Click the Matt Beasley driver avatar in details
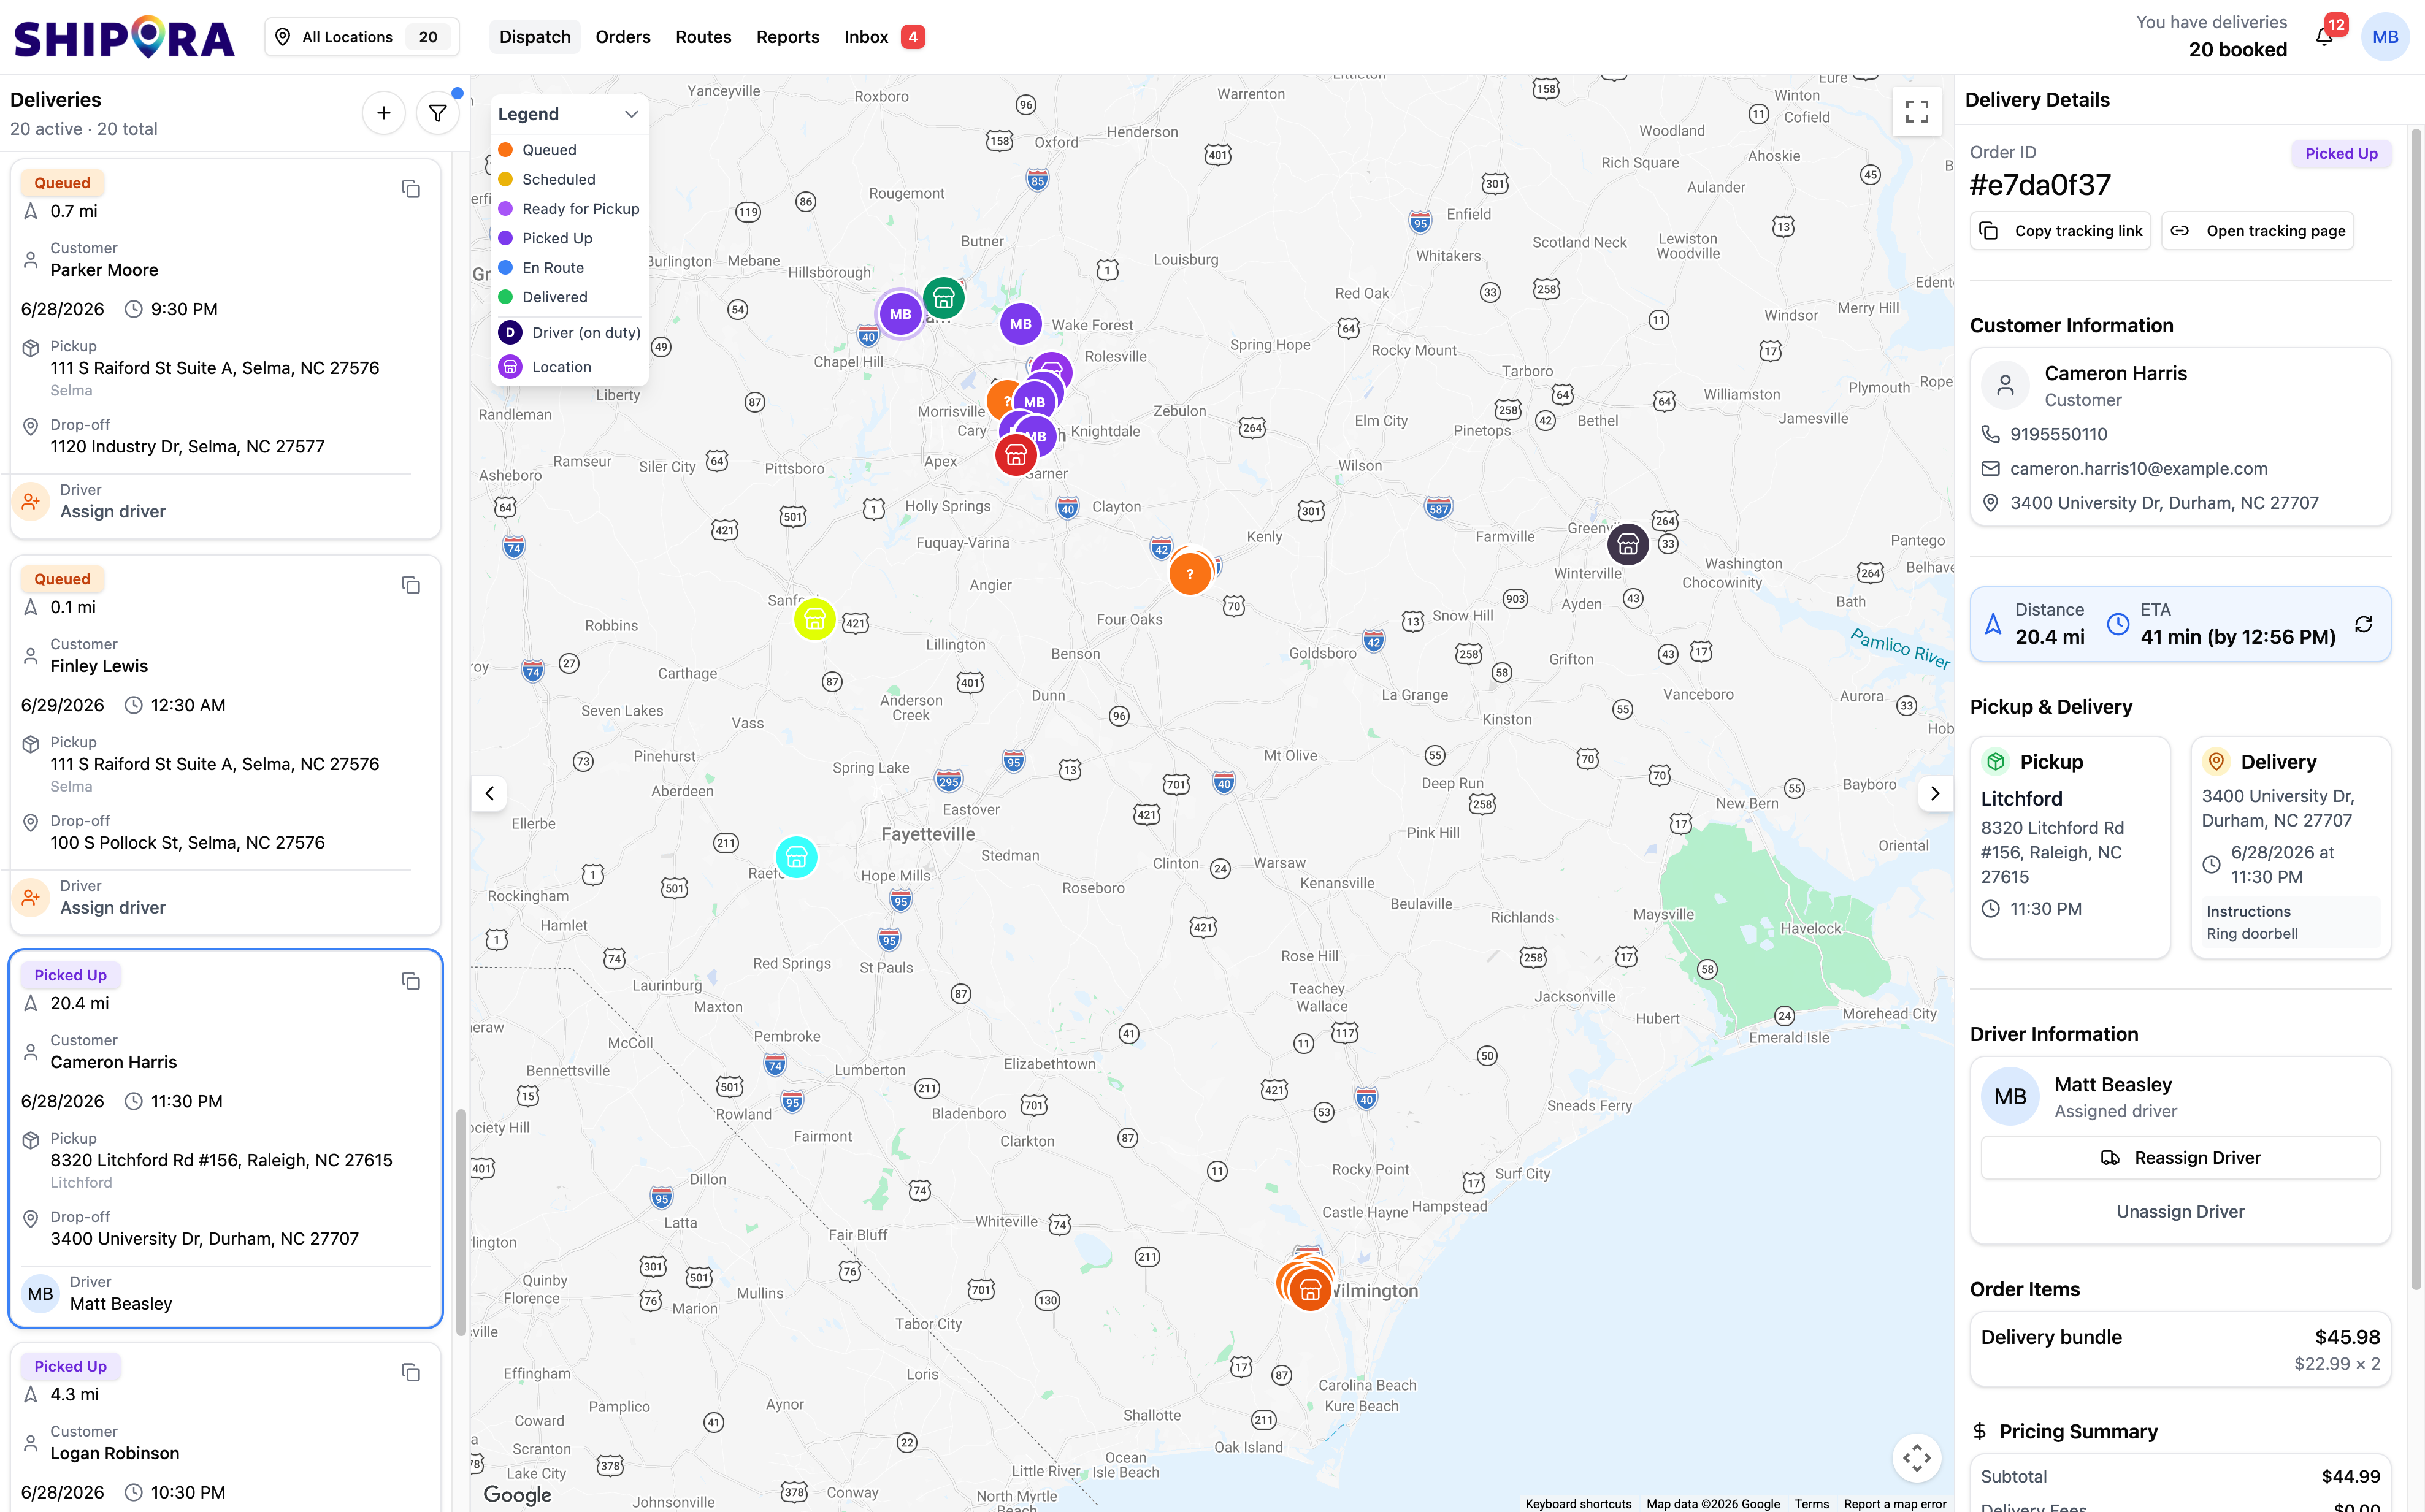This screenshot has width=2425, height=1512. point(2010,1096)
